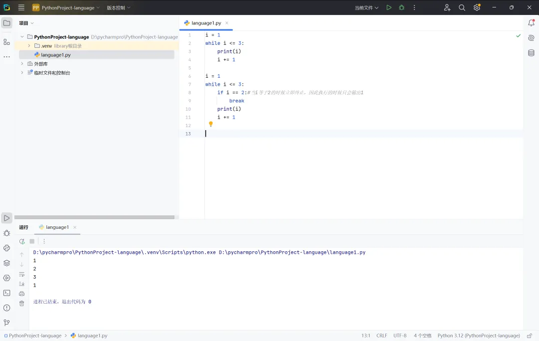Collapse the PythonProject-language root folder
This screenshot has width=539, height=341.
[22, 37]
